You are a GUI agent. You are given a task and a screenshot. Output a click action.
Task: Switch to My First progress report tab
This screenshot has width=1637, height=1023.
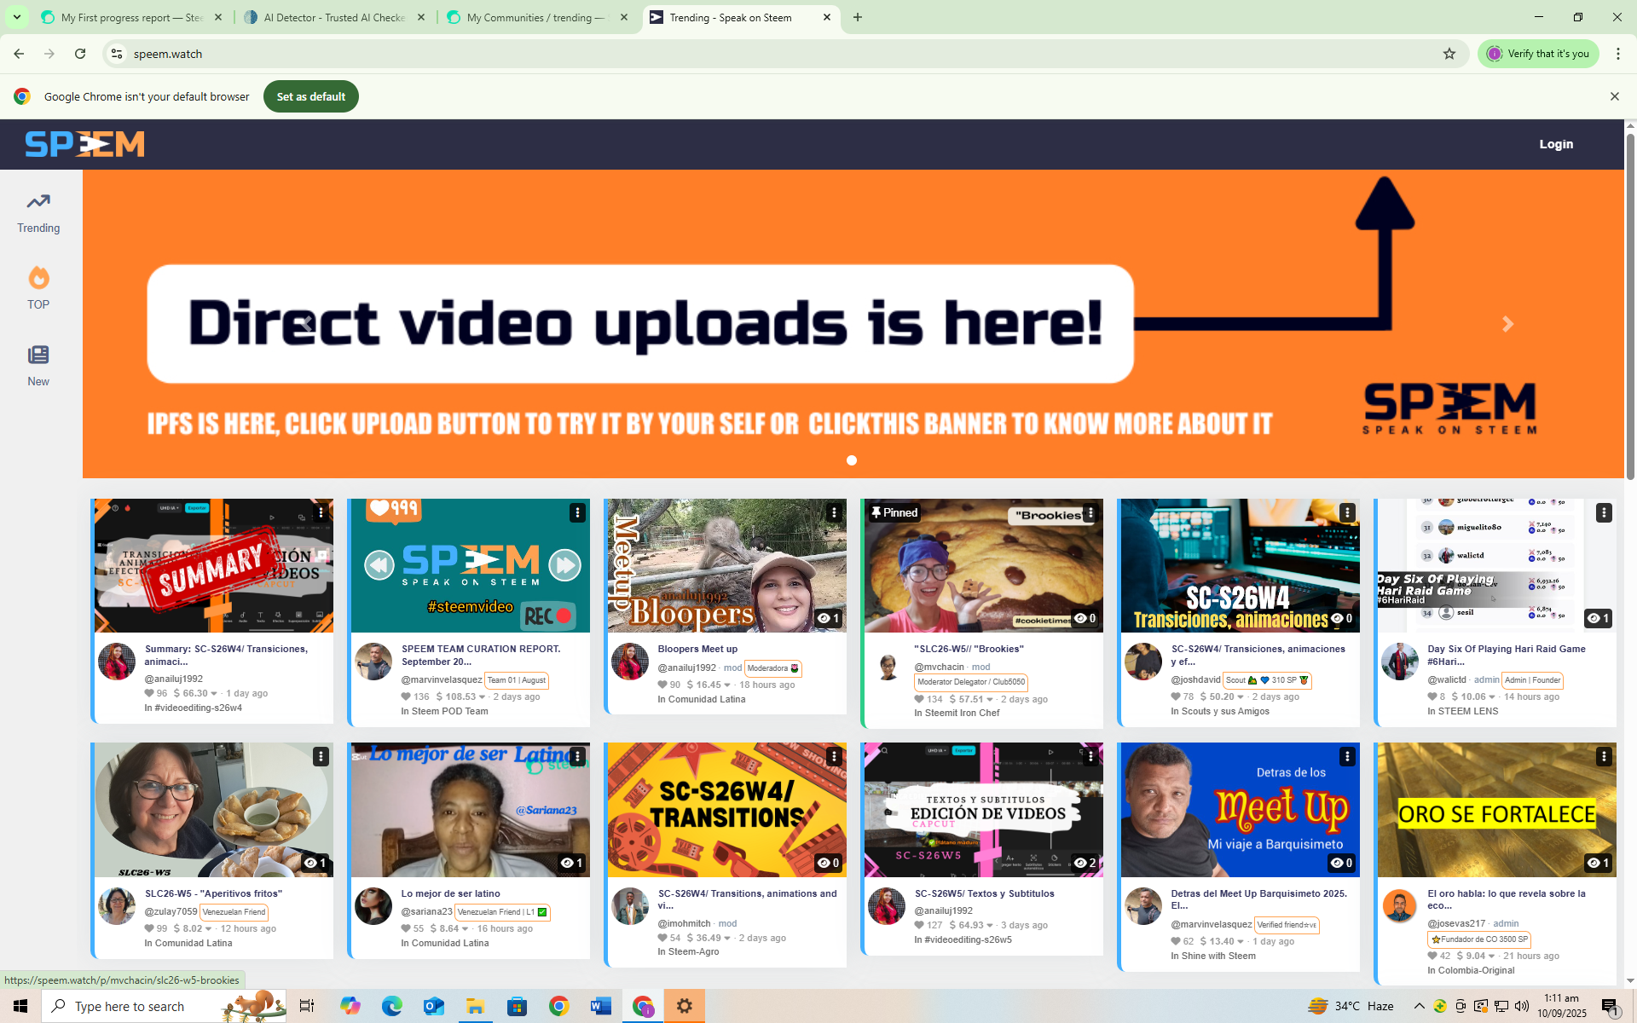[x=131, y=17]
